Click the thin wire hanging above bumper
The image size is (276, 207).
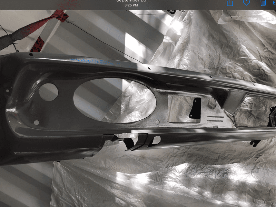tap(103, 41)
